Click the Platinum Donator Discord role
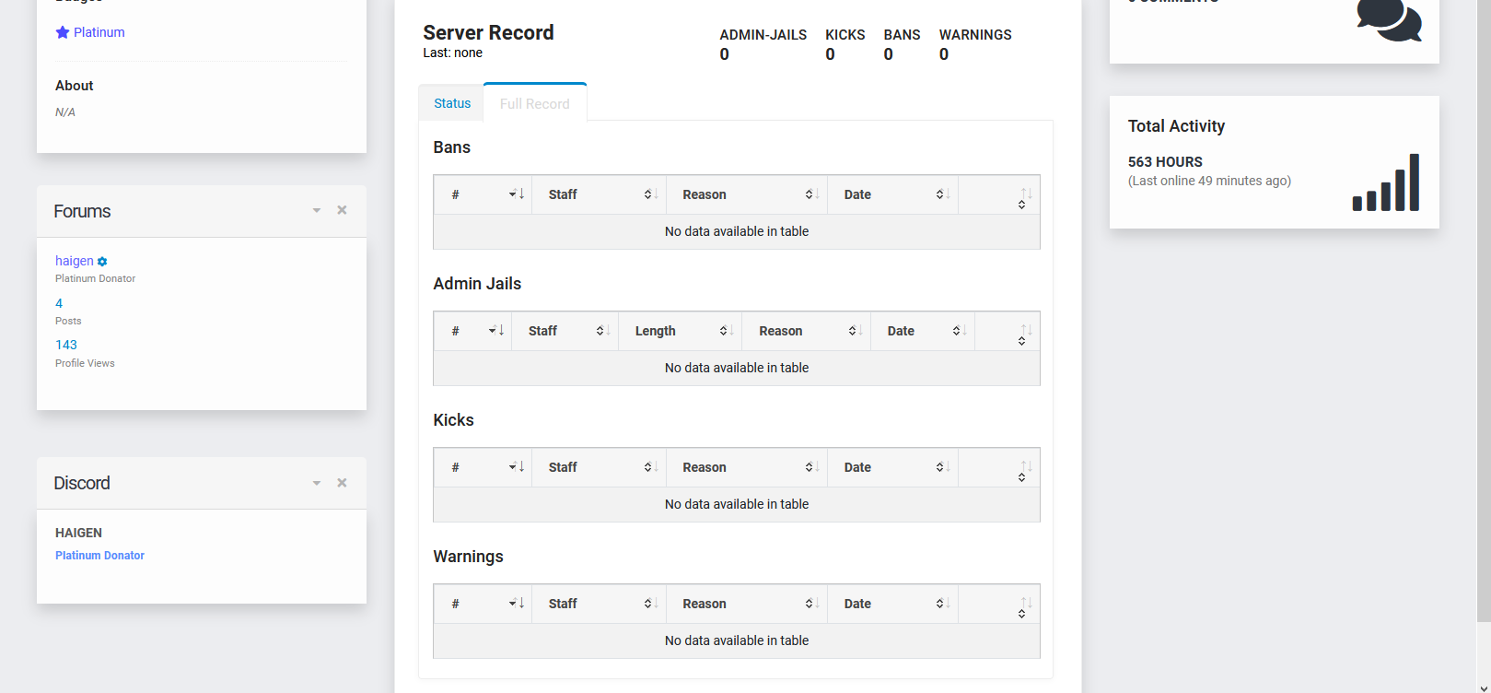 (x=99, y=556)
